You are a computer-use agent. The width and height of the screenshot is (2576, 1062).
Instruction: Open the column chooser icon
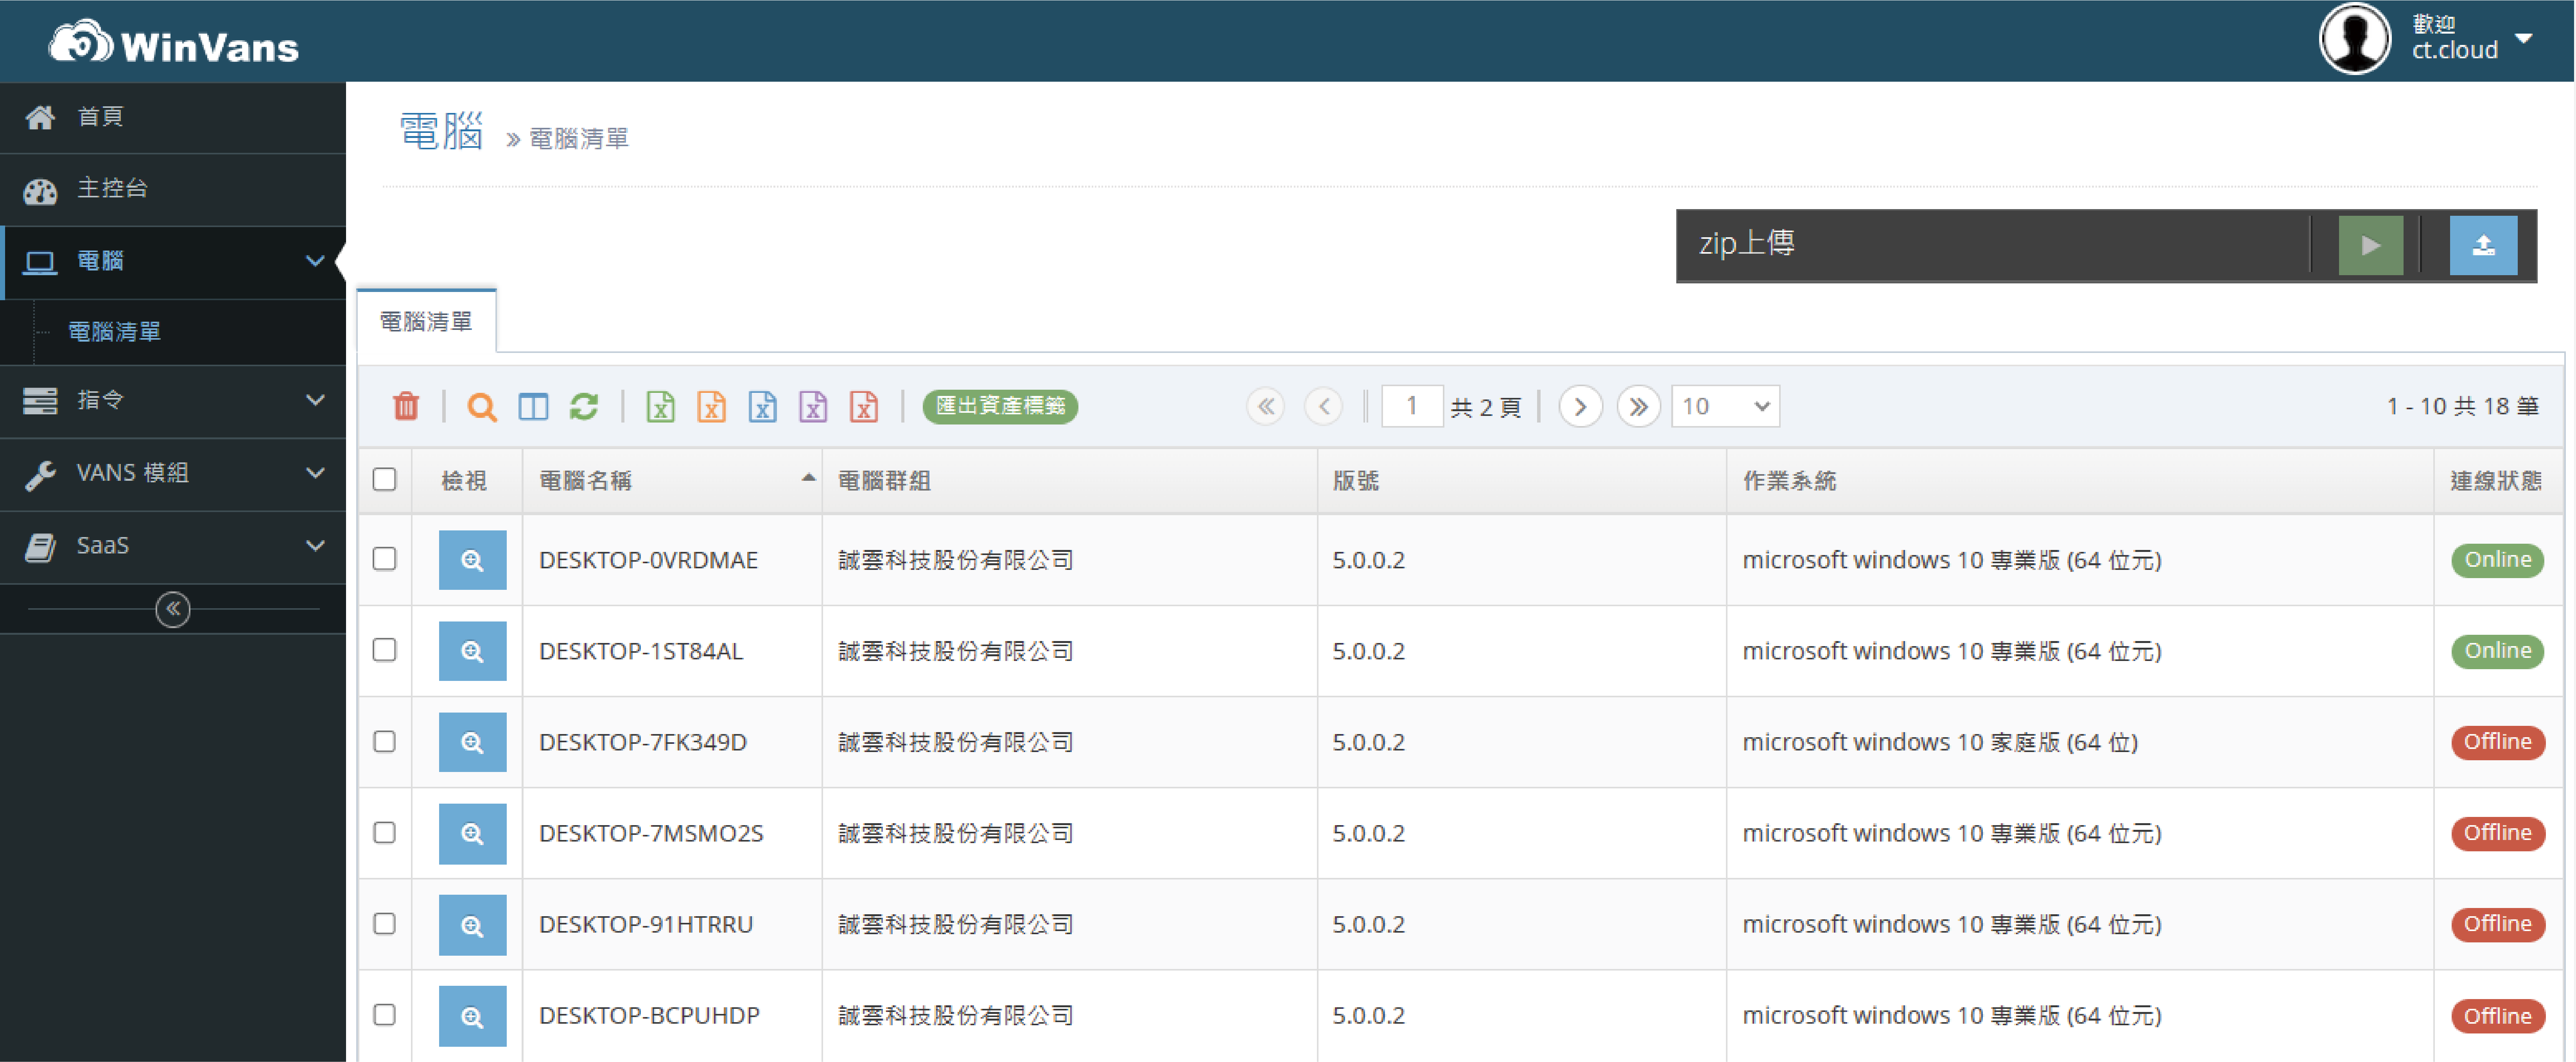click(x=533, y=406)
